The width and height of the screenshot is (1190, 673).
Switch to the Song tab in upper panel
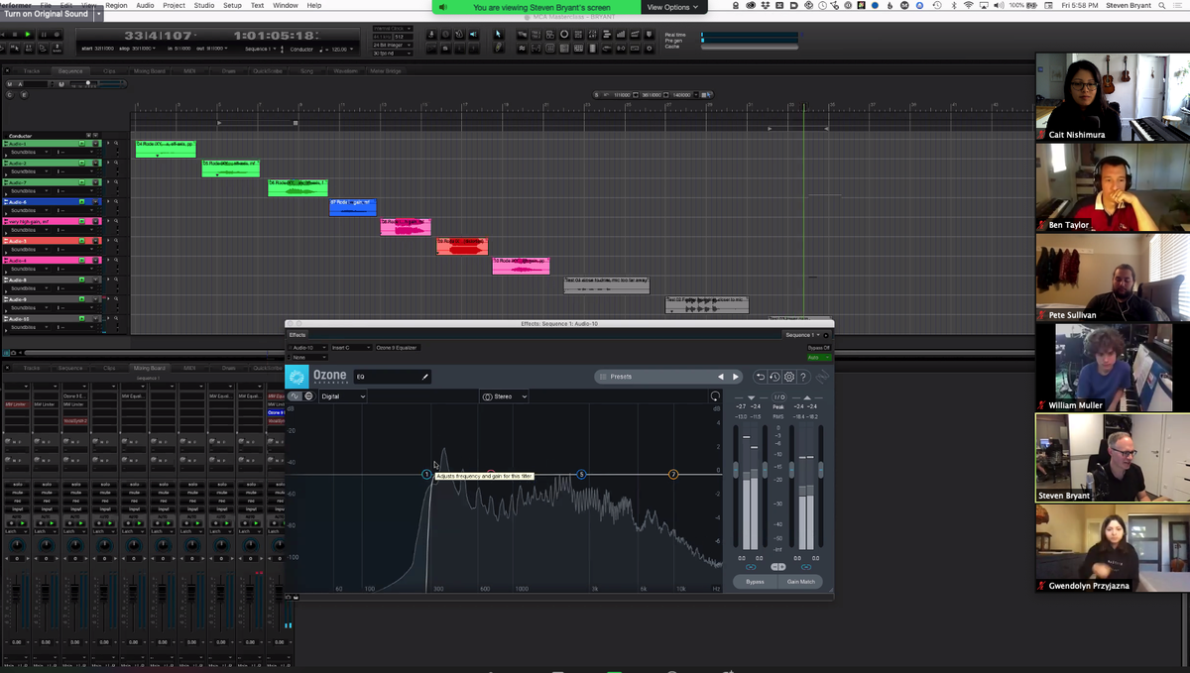click(x=306, y=71)
